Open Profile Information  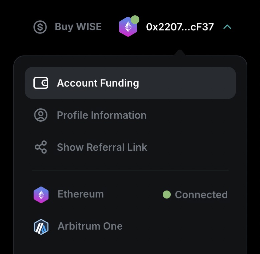(102, 115)
